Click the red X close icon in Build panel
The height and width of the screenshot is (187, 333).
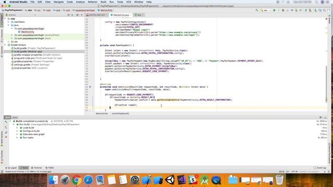[6, 137]
